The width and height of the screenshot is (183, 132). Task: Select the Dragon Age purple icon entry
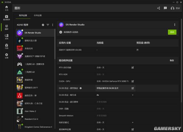tap(35, 56)
